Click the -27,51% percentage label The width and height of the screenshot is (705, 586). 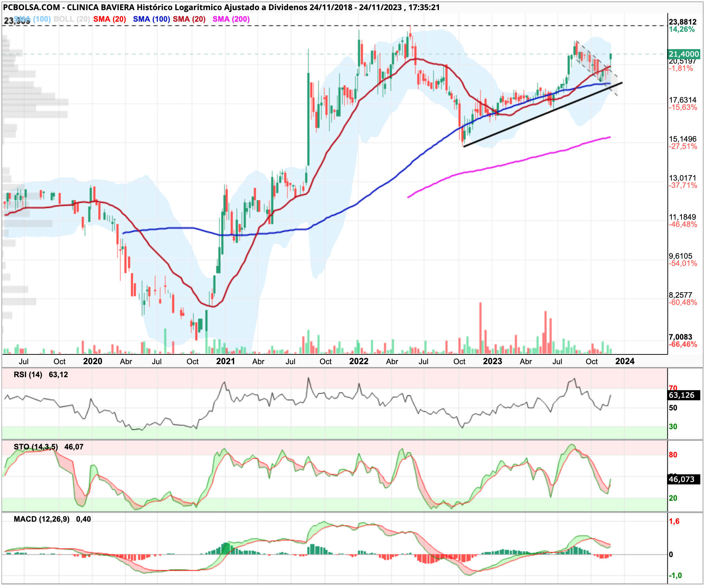683,146
